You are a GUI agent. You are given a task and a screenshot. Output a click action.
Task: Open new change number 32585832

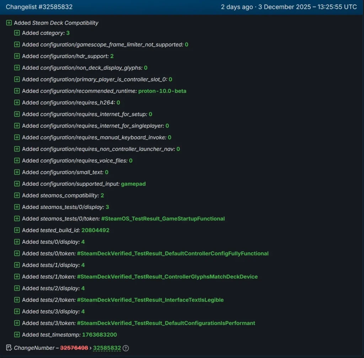pyautogui.click(x=107, y=348)
